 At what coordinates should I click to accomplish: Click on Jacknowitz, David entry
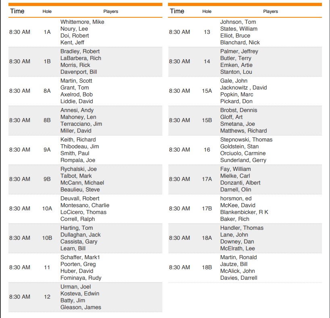point(243,87)
